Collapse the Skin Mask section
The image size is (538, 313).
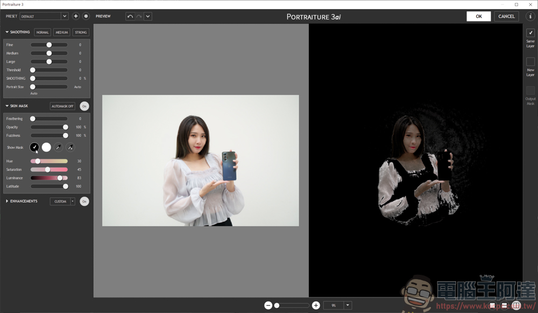pyautogui.click(x=7, y=106)
